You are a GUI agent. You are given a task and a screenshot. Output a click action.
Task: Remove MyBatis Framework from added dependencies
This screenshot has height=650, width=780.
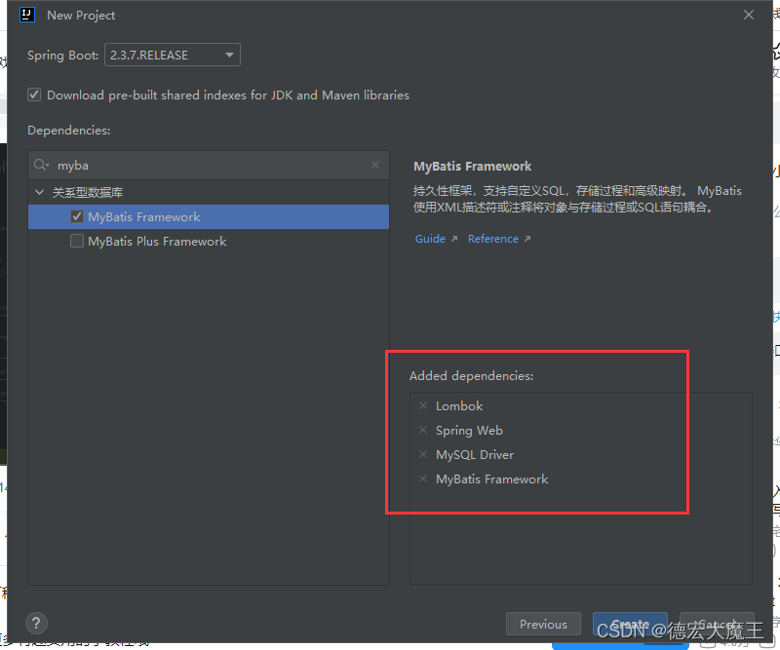[x=423, y=478]
